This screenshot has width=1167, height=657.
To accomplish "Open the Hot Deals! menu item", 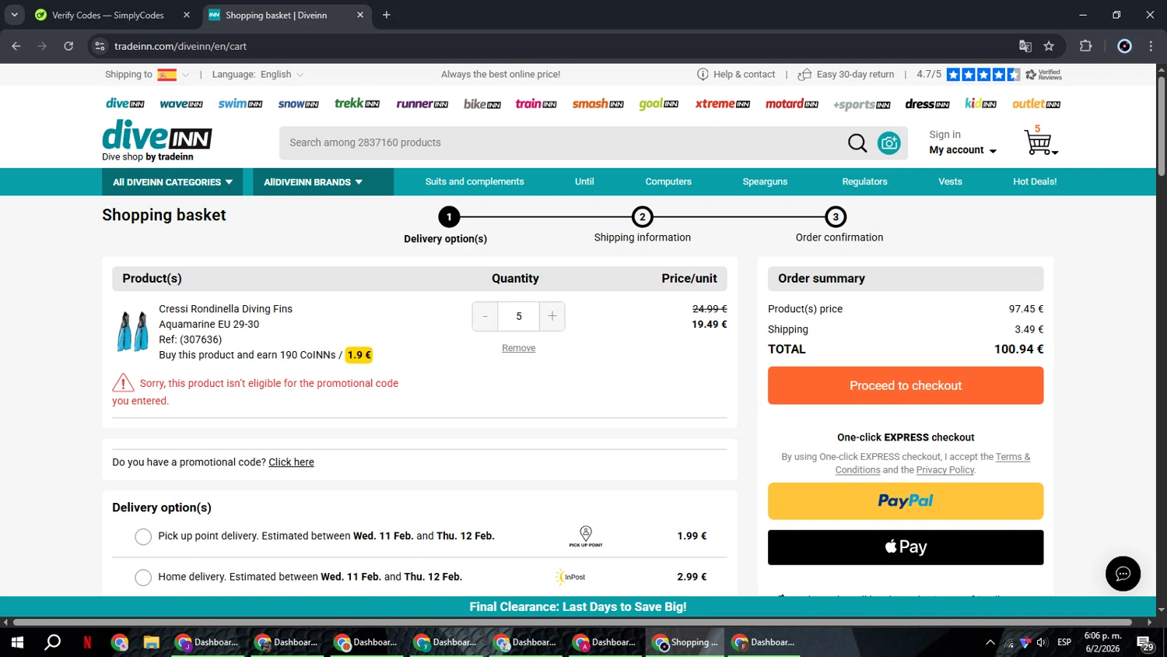I will click(x=1035, y=181).
